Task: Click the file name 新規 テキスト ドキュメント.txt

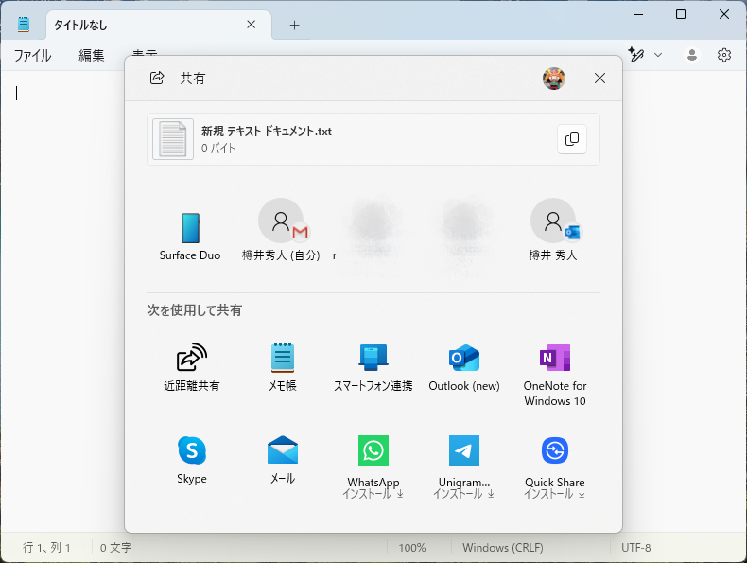Action: [x=267, y=132]
